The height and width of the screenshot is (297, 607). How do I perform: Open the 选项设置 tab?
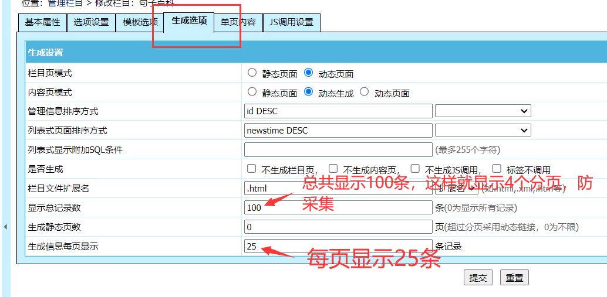(x=91, y=22)
